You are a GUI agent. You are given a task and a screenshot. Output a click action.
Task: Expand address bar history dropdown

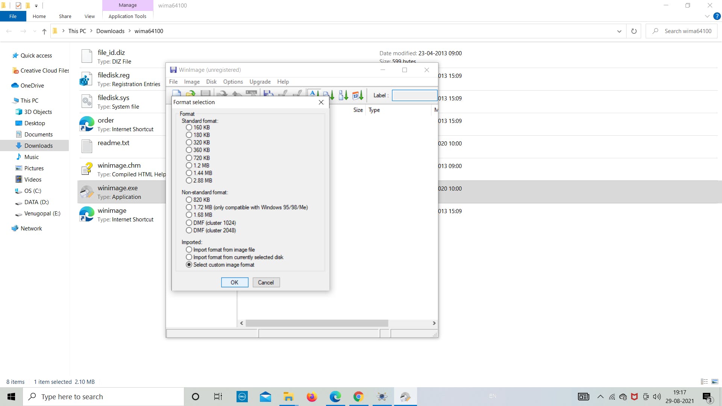(619, 31)
